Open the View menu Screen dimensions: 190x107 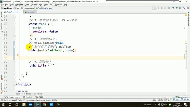tap(12, 5)
